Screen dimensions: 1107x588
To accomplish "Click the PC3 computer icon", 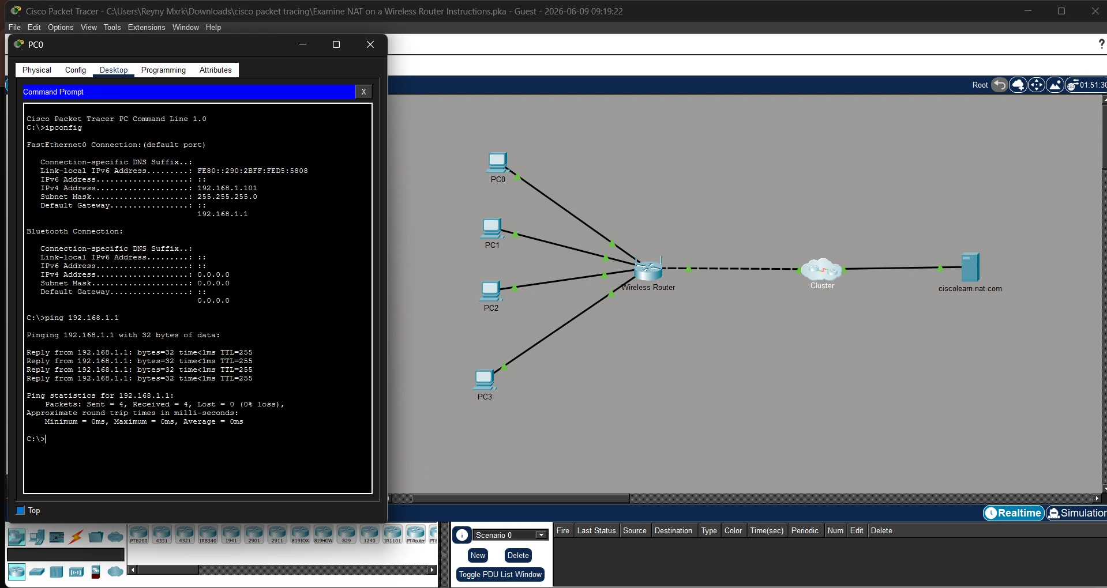I will click(484, 380).
